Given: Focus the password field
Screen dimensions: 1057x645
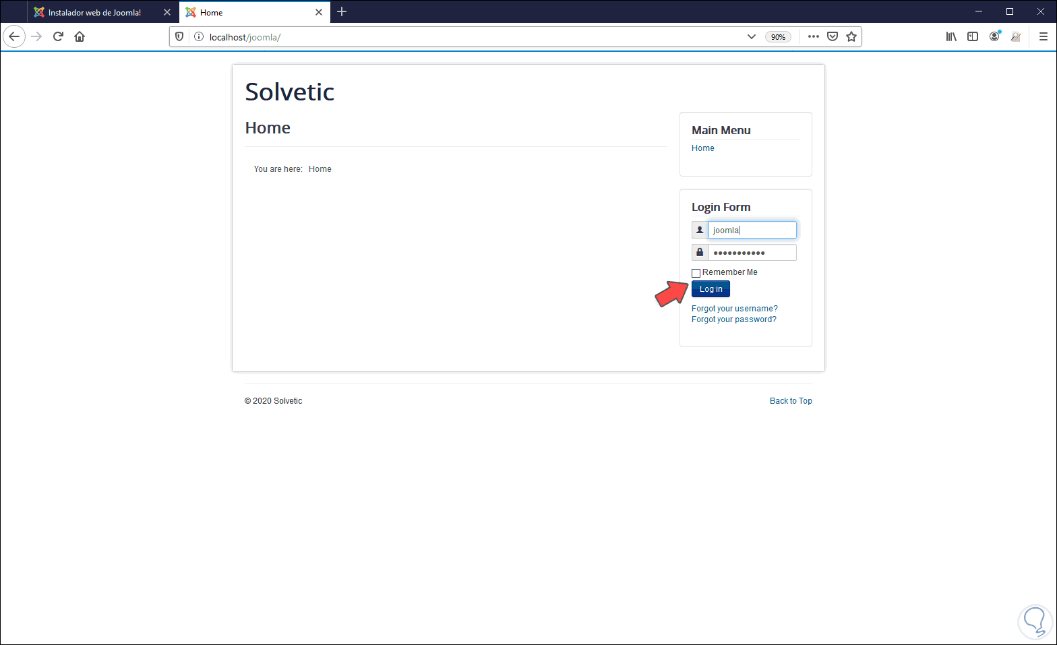Looking at the screenshot, I should point(752,253).
